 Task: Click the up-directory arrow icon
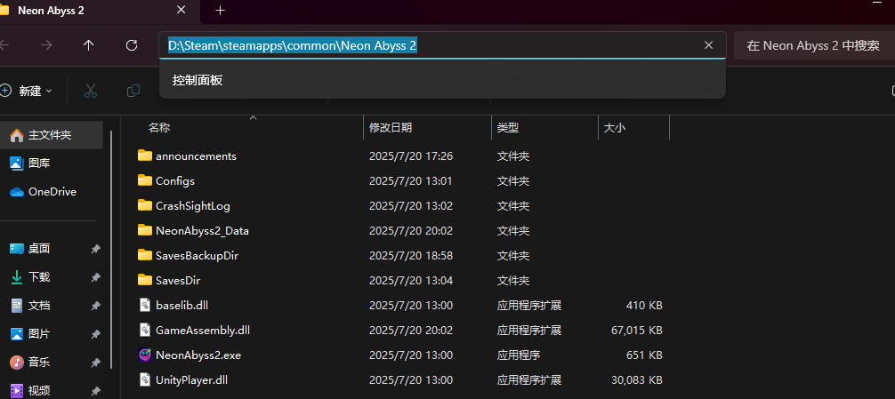(x=88, y=45)
